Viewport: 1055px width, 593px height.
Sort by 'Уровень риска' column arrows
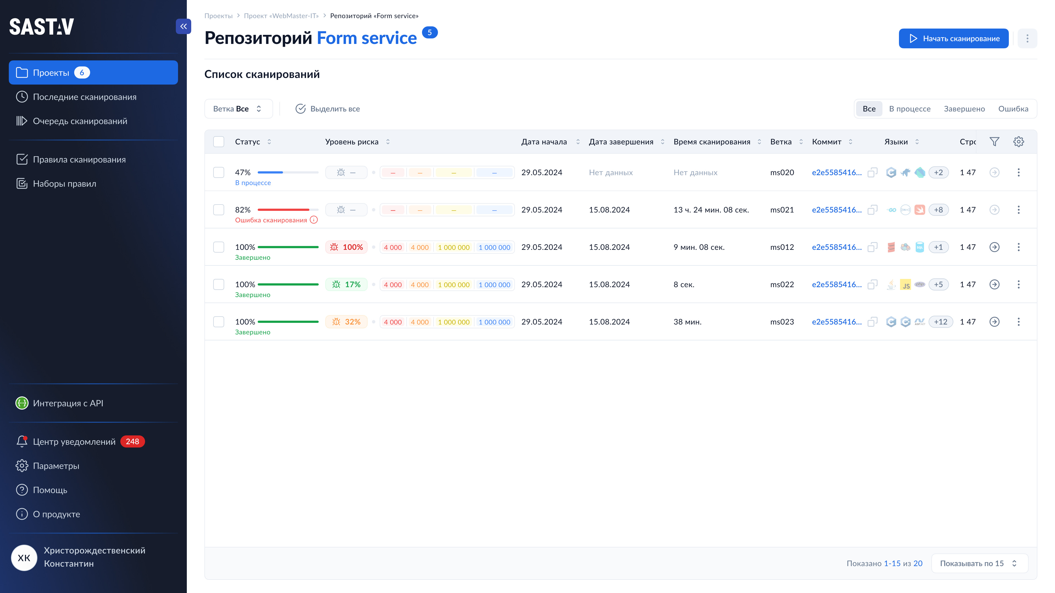(x=388, y=142)
